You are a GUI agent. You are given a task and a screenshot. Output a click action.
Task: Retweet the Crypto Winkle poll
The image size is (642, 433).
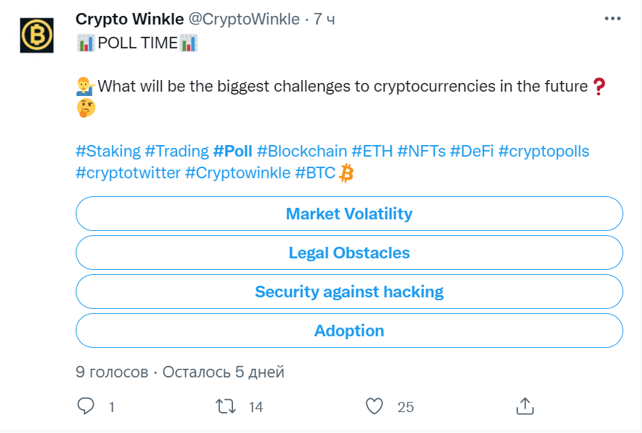coord(227,406)
